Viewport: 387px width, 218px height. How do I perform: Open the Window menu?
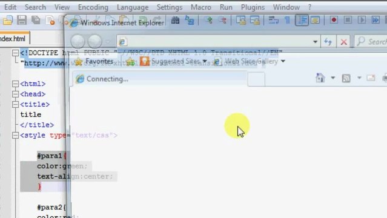(x=286, y=7)
